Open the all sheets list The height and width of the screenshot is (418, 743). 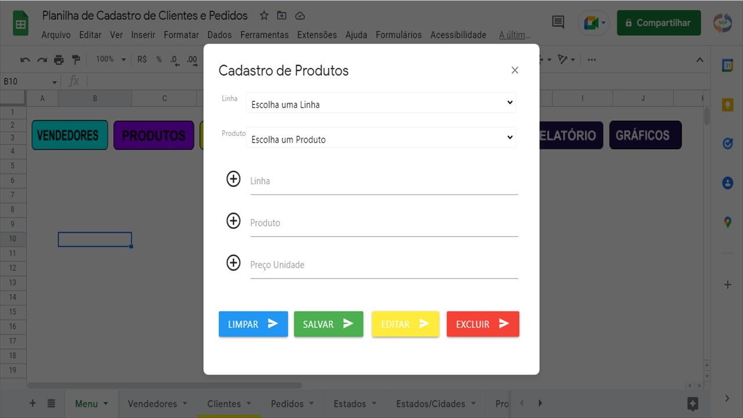[51, 403]
